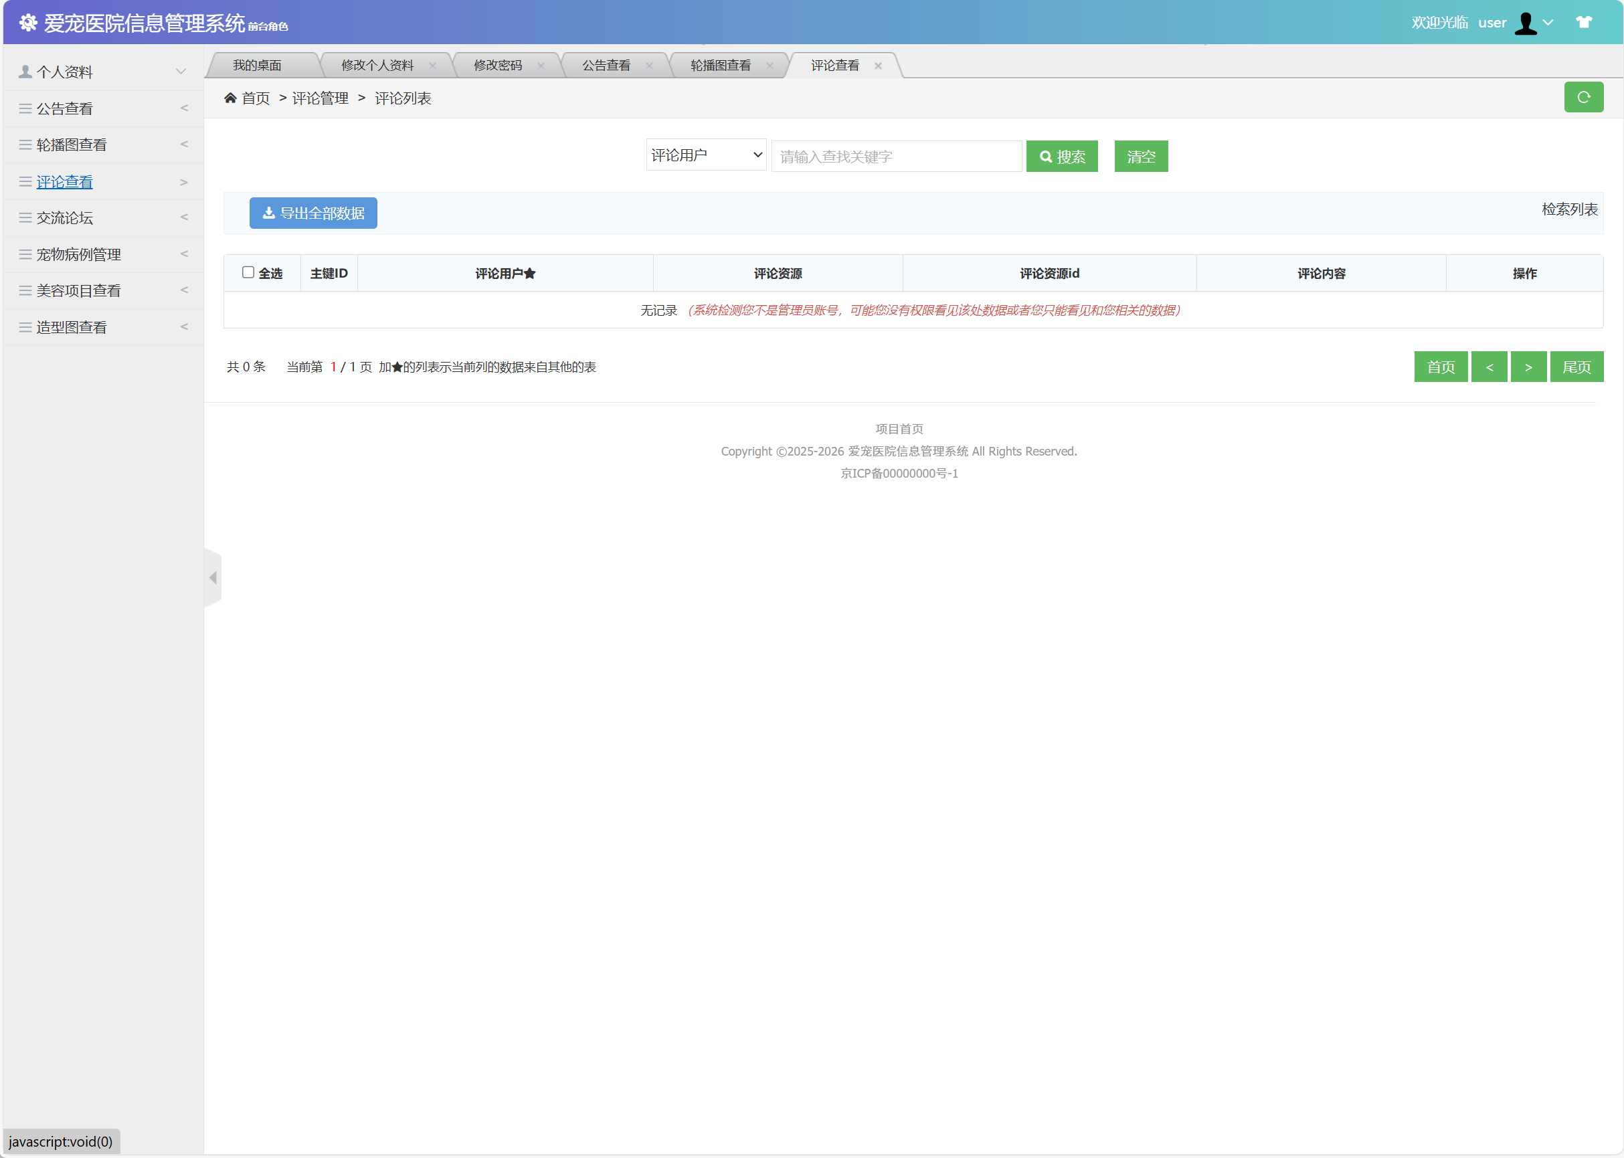Click the green refresh icon button
1624x1158 pixels.
coord(1583,97)
